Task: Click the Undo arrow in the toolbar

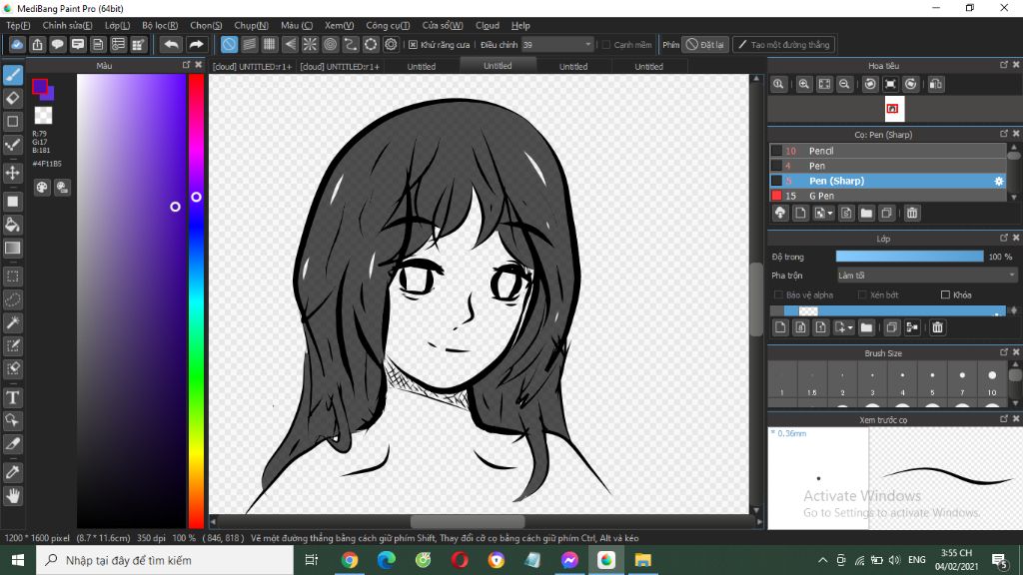Action: (x=171, y=44)
